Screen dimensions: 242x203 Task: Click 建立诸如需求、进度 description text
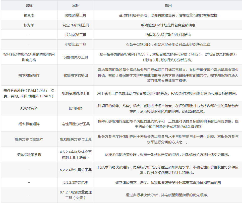point(168,182)
